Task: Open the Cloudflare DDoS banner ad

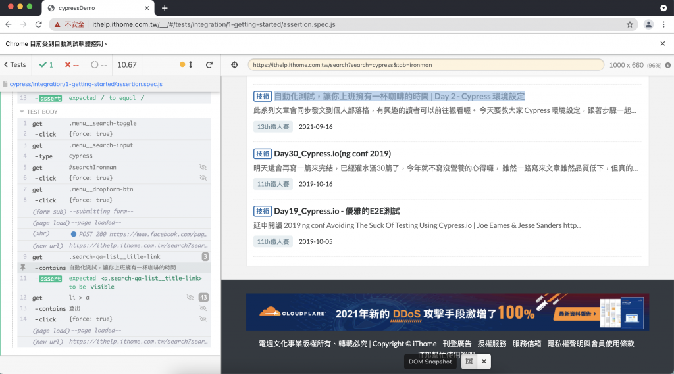Action: 448,312
